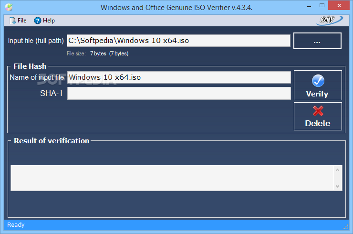Open the File menu

click(x=18, y=21)
